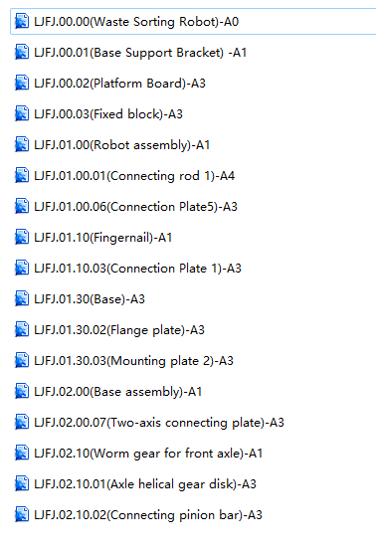Select the icon beside Robot assembly file
The image size is (376, 552).
[x=22, y=144]
